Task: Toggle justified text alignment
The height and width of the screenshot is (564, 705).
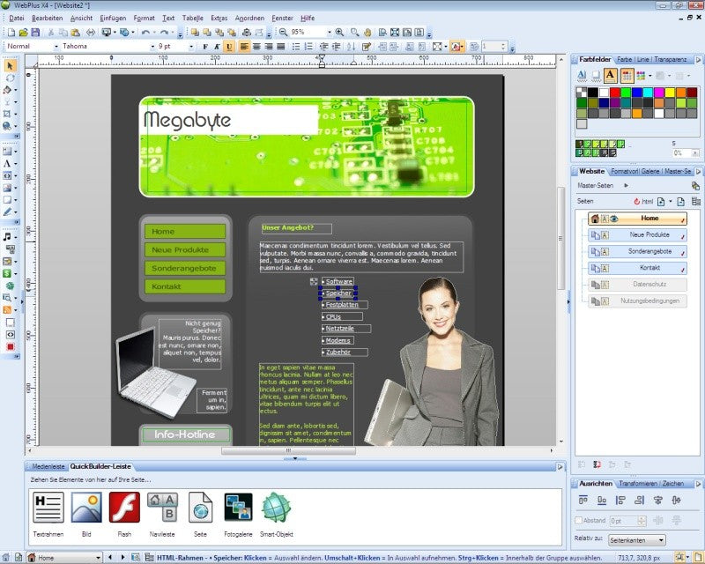Action: 280,47
